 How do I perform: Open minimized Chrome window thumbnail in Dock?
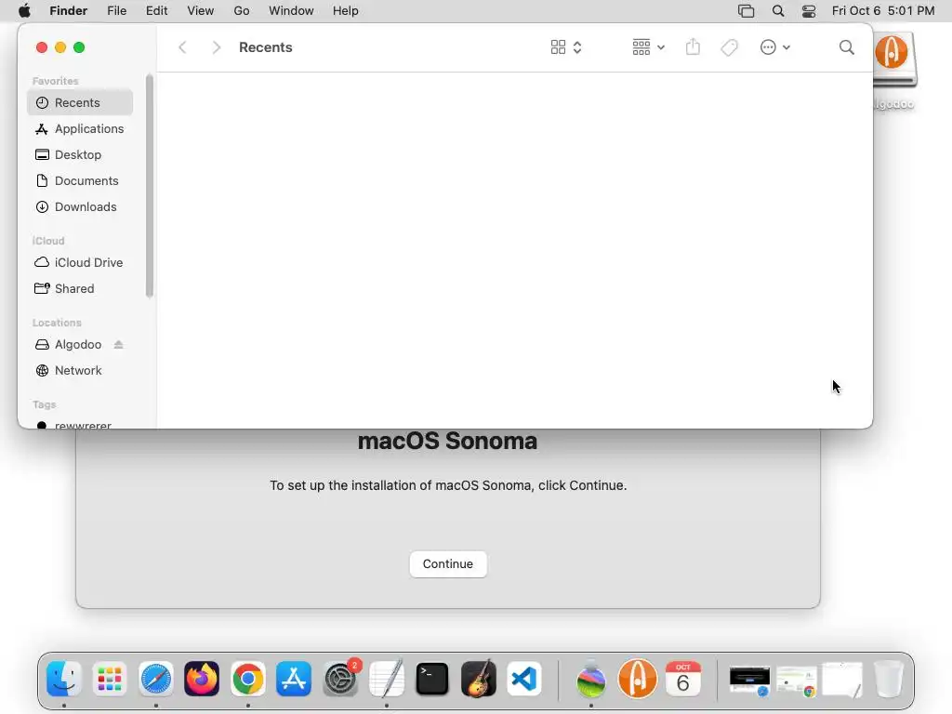click(x=797, y=681)
